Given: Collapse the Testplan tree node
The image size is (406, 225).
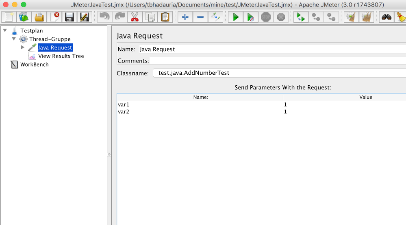Looking at the screenshot, I should (5, 30).
